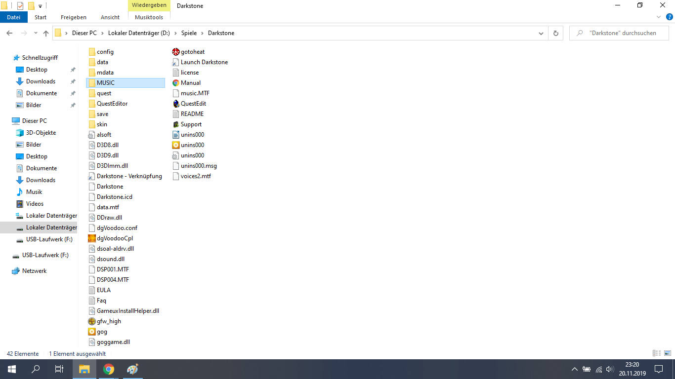The image size is (675, 379).
Task: Open Task View on the taskbar
Action: click(59, 369)
